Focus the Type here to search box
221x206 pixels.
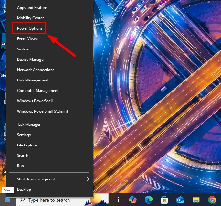(x=62, y=200)
